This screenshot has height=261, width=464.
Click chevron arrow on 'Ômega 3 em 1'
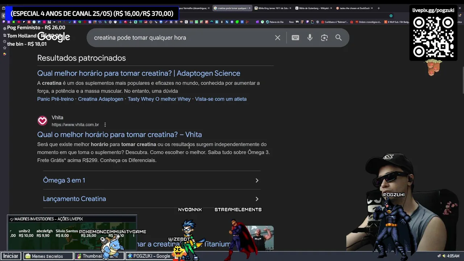coord(257,180)
